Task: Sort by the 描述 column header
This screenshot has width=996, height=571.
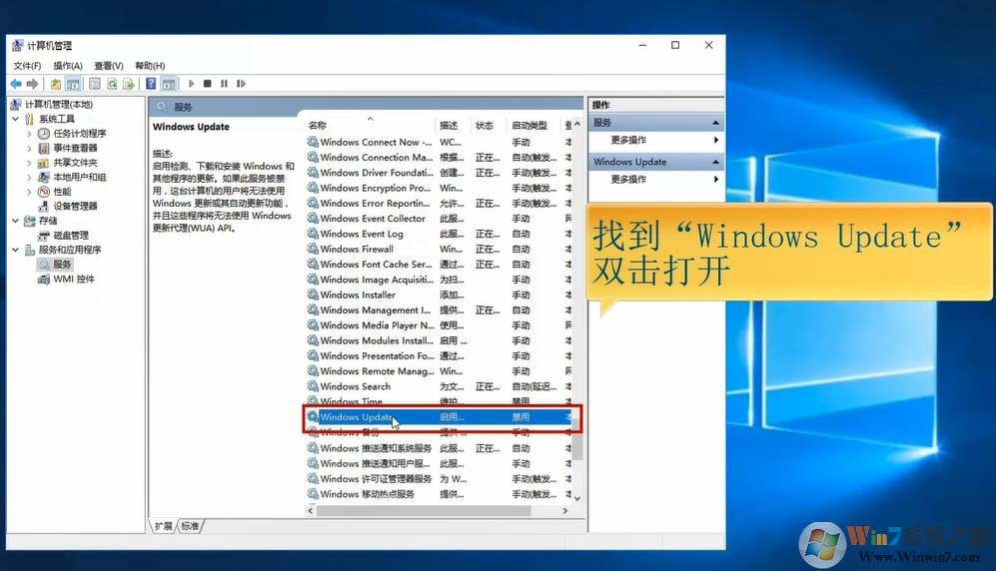Action: [454, 125]
